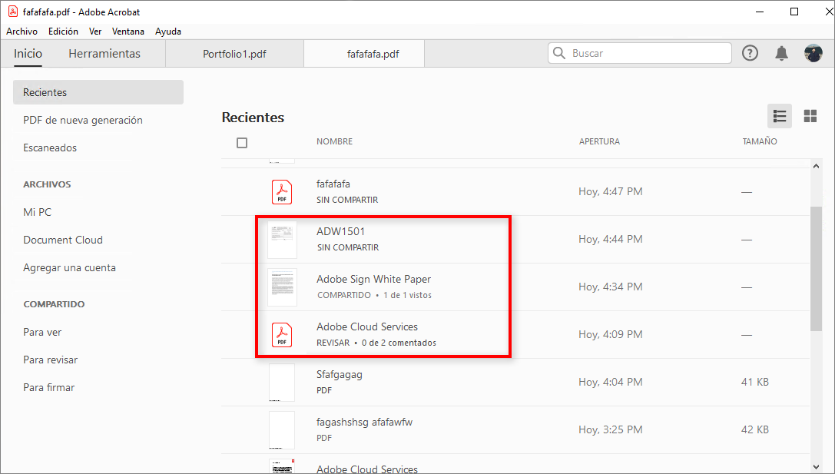Click REVISAR 0 de 2 comentados status
The width and height of the screenshot is (835, 474).
[376, 343]
